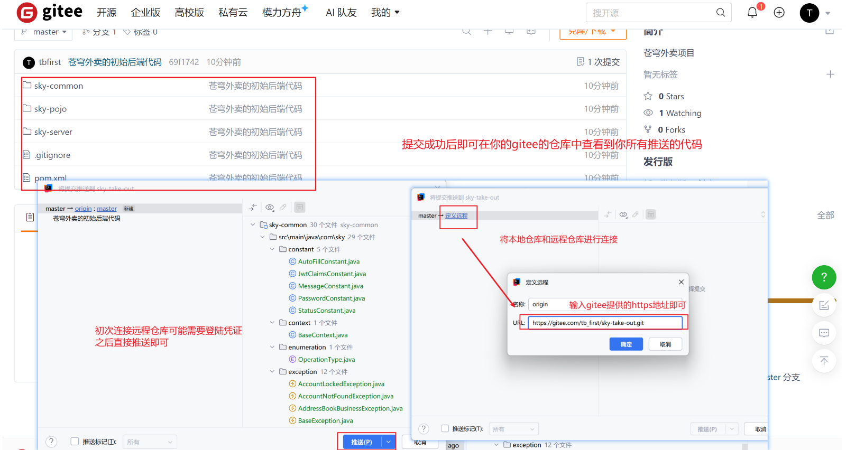
Task: Open the Gitee logo homepage
Action: point(49,12)
